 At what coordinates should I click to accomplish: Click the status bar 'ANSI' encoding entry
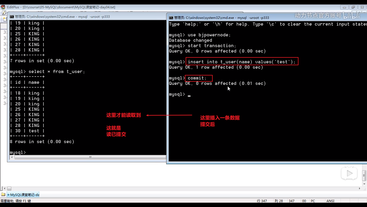pos(330,201)
